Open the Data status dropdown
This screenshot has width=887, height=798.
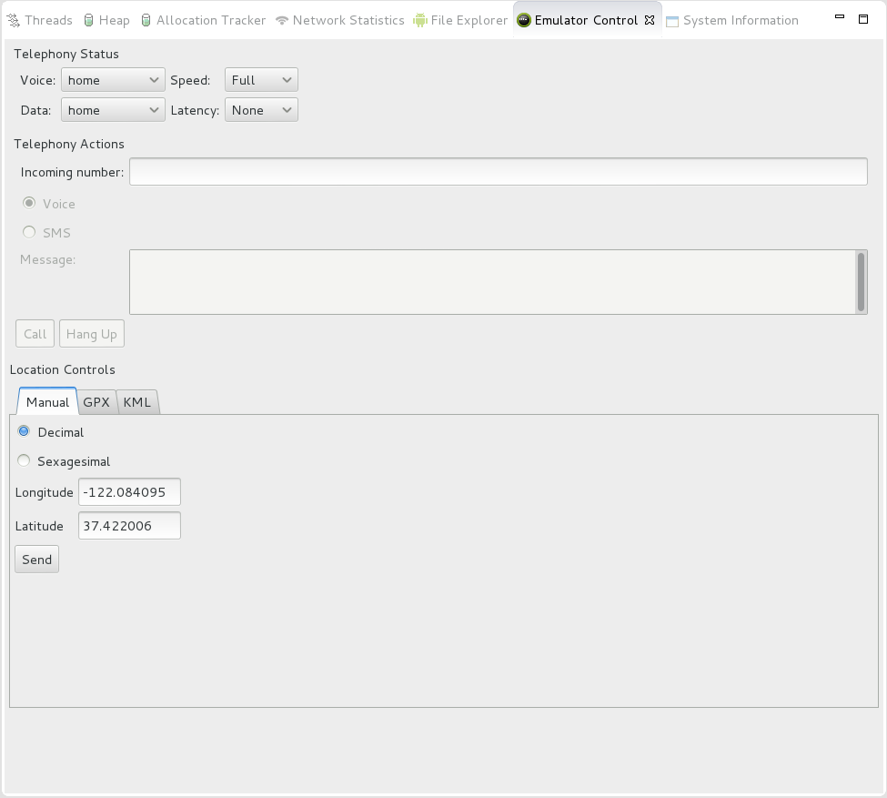pos(113,110)
